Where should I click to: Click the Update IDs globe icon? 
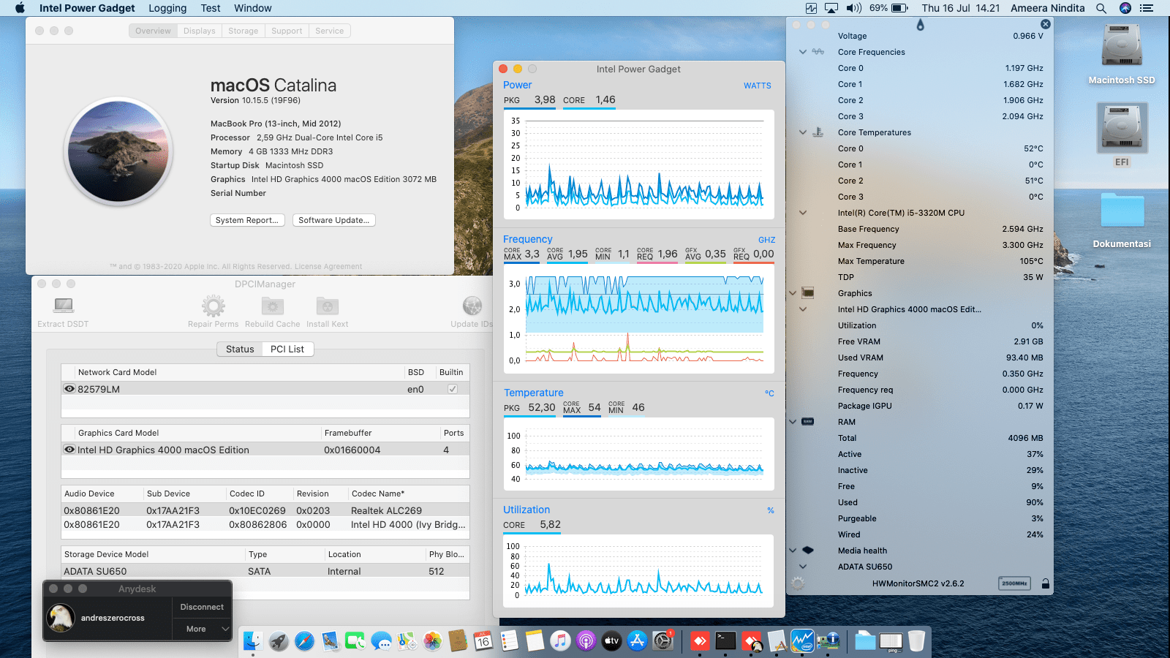(472, 306)
